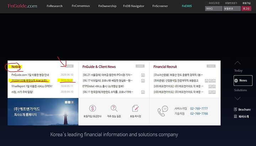Click the 서비스가입 phone number 02-769-7777
The width and height of the screenshot is (256, 146).
coord(199,109)
